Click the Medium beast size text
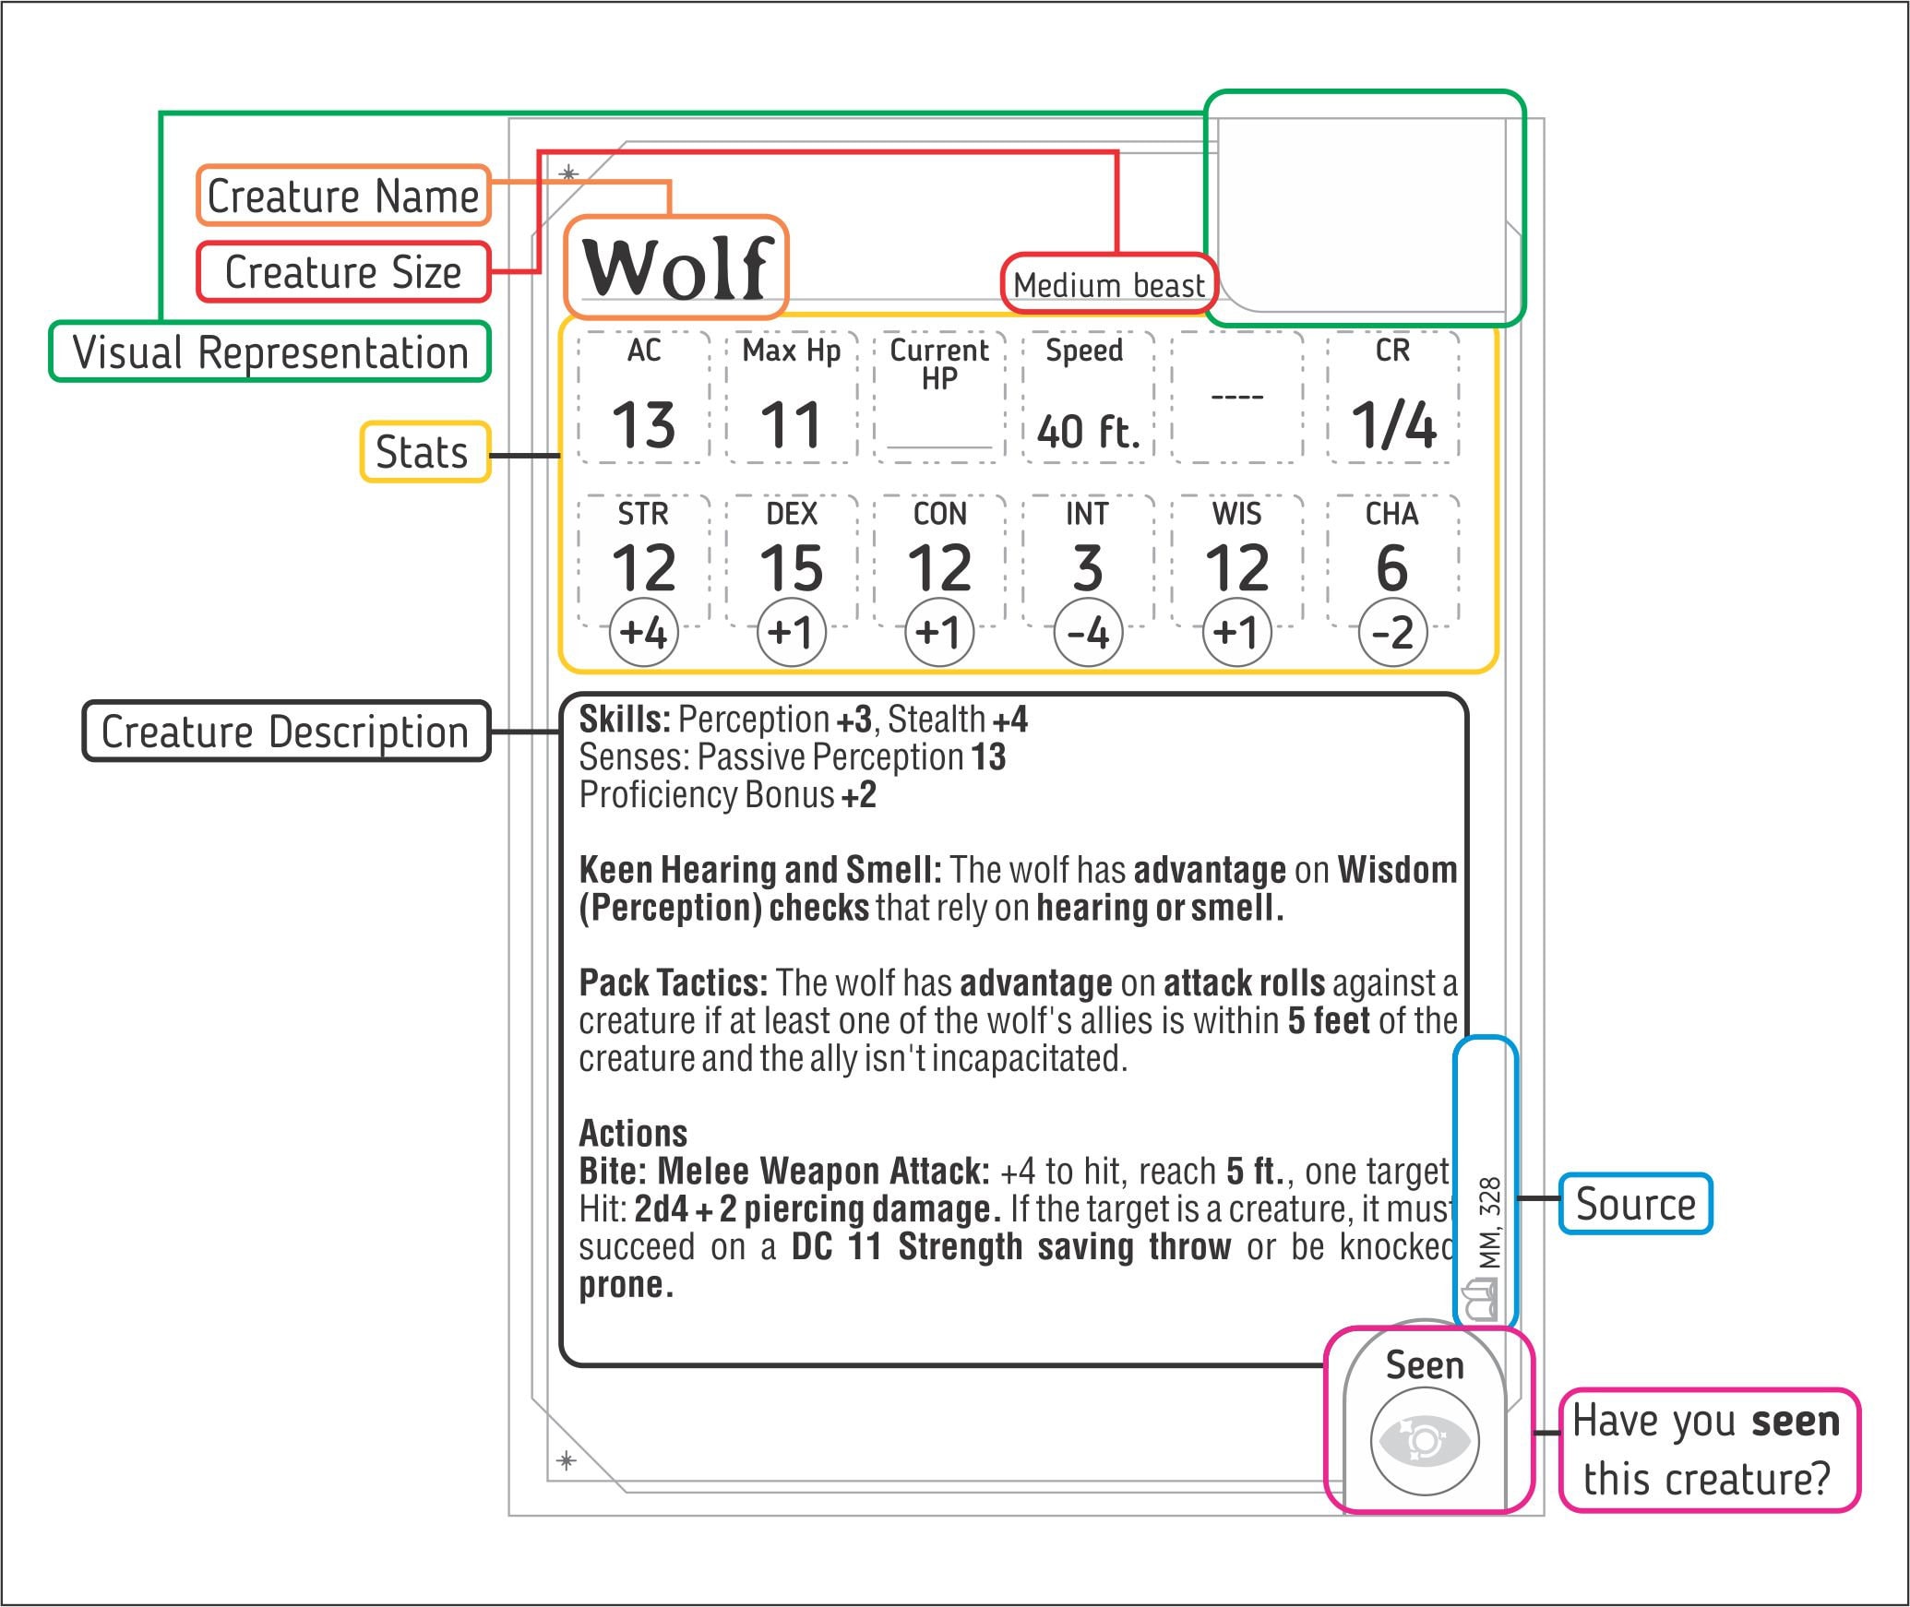This screenshot has width=1910, height=1607. click(1108, 285)
